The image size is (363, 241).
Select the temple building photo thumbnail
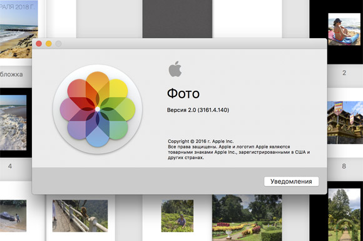(345, 123)
